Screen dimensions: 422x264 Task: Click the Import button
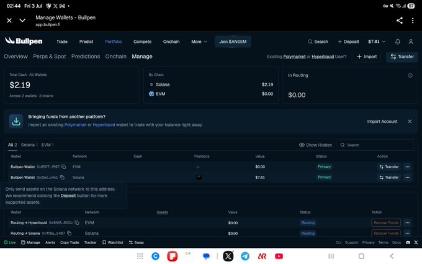point(367,57)
